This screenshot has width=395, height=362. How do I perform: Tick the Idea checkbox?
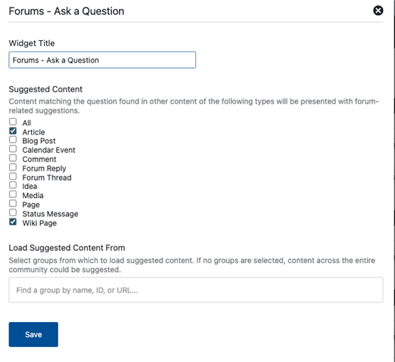click(13, 185)
